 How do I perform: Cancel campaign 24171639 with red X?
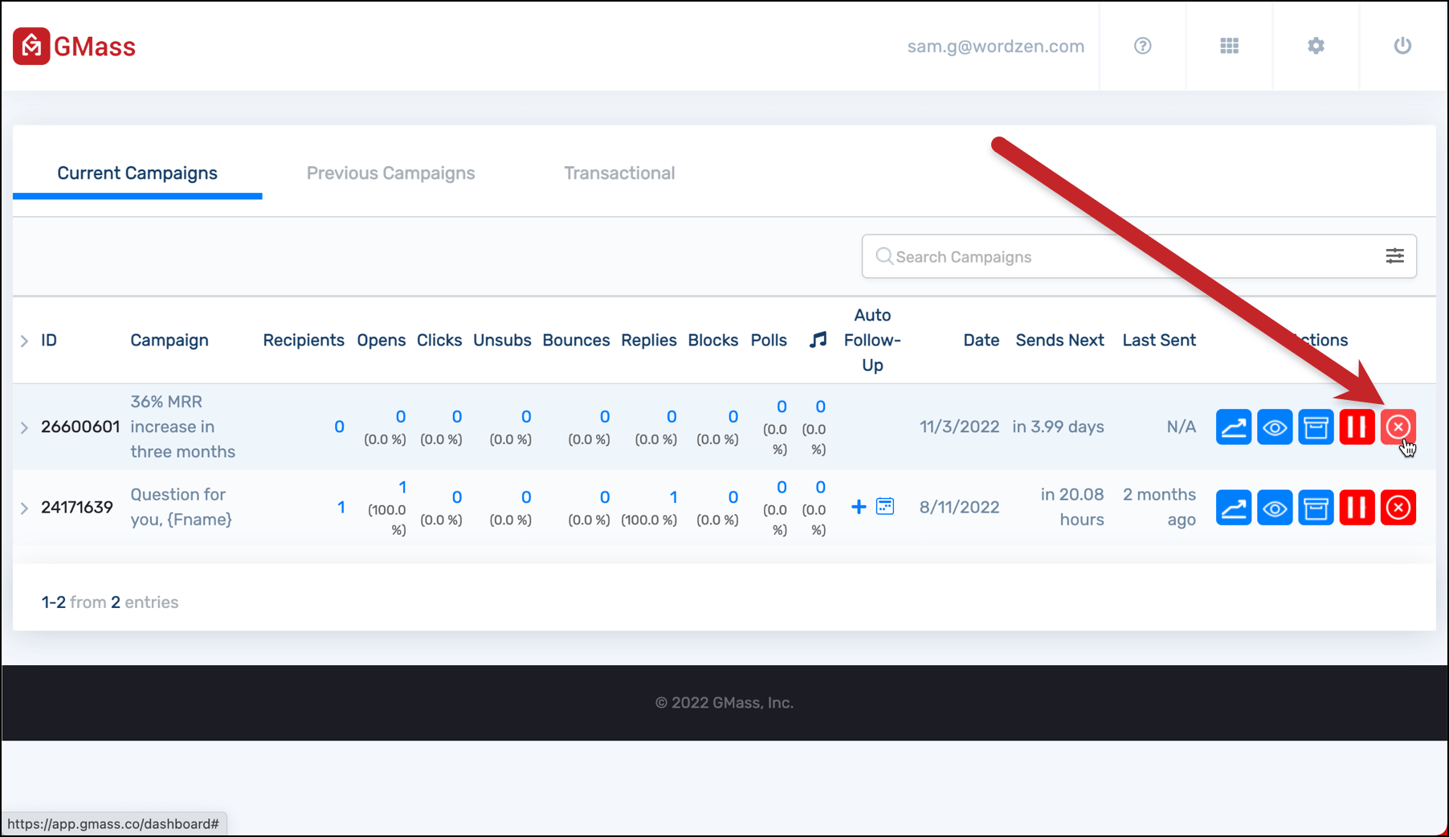[1398, 508]
